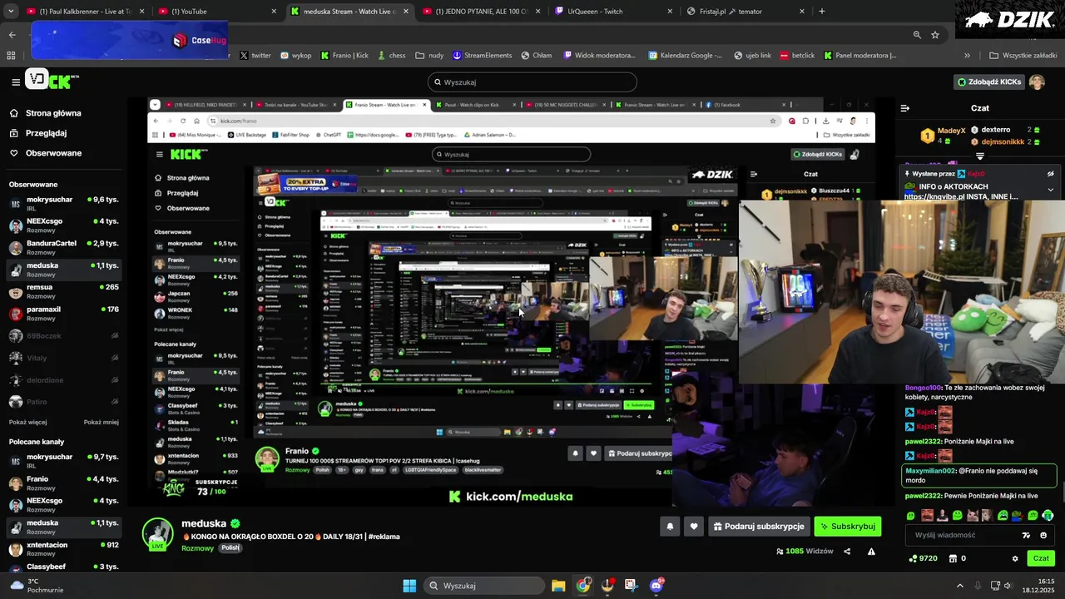Viewport: 1065px width, 599px height.
Task: Switch to Paul Kalkbrenner tab
Action: pyautogui.click(x=84, y=12)
